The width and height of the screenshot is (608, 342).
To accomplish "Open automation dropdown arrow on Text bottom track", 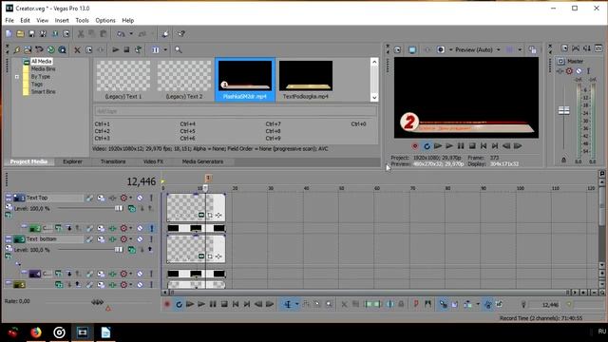I will click(x=130, y=239).
